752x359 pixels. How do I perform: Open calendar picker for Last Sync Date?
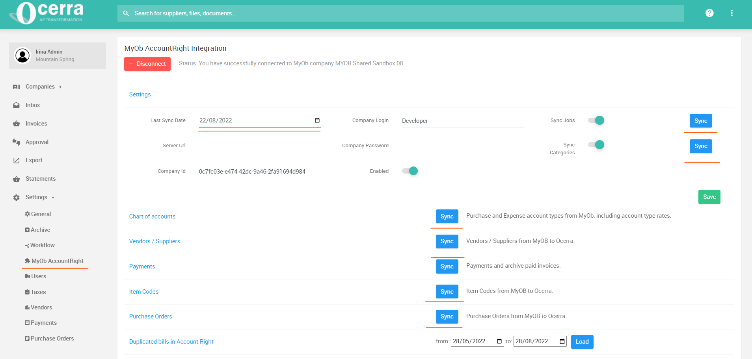(317, 120)
